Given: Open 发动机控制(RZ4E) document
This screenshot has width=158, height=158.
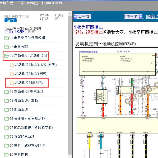Looking at the screenshot, I should tap(29, 83).
